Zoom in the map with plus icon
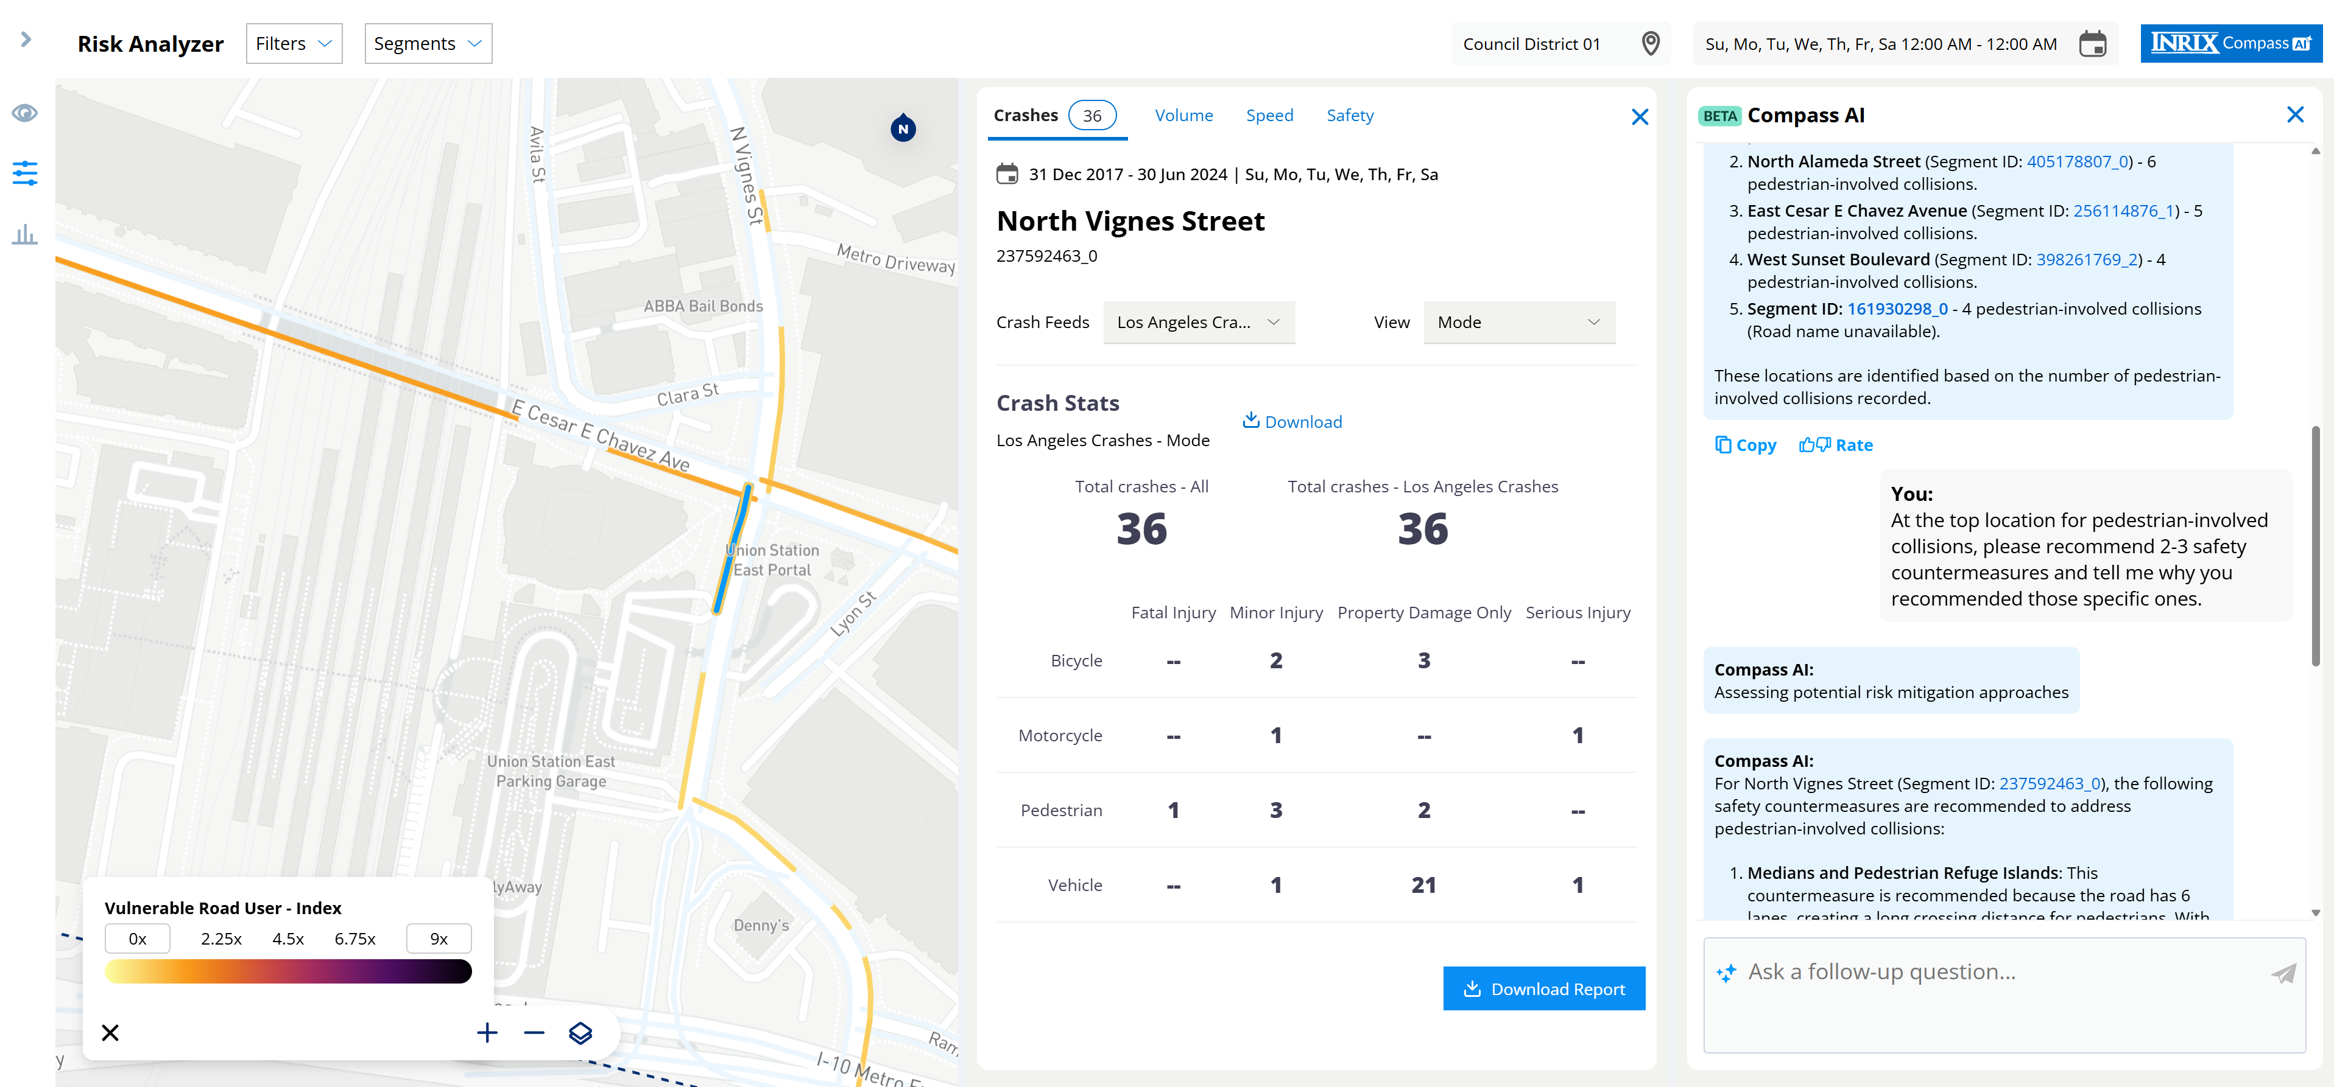The height and width of the screenshot is (1087, 2334). (x=487, y=1033)
